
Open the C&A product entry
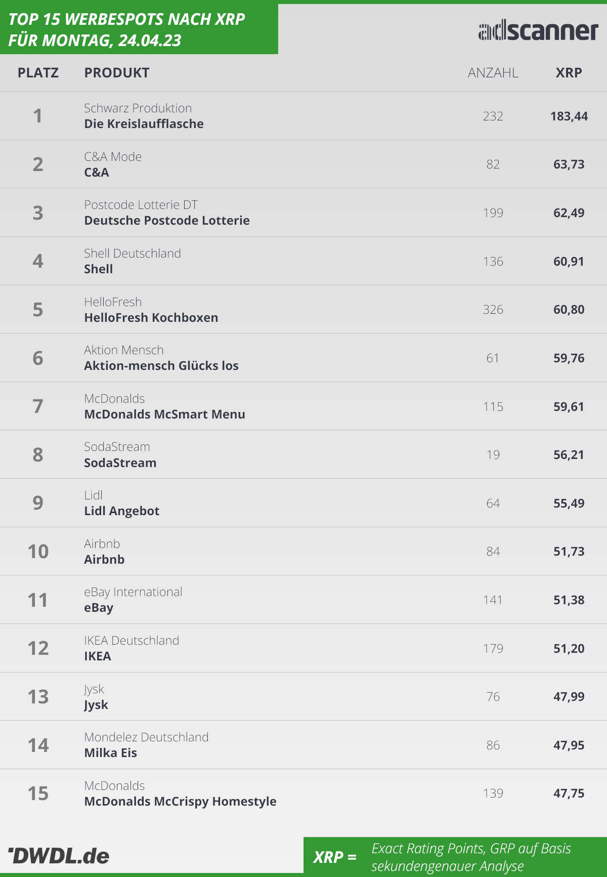303,164
